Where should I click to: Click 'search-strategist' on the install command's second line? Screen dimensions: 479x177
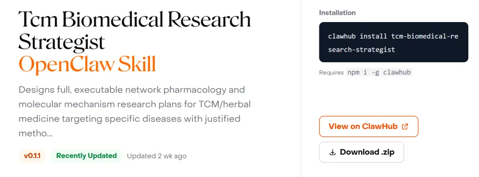click(x=361, y=49)
